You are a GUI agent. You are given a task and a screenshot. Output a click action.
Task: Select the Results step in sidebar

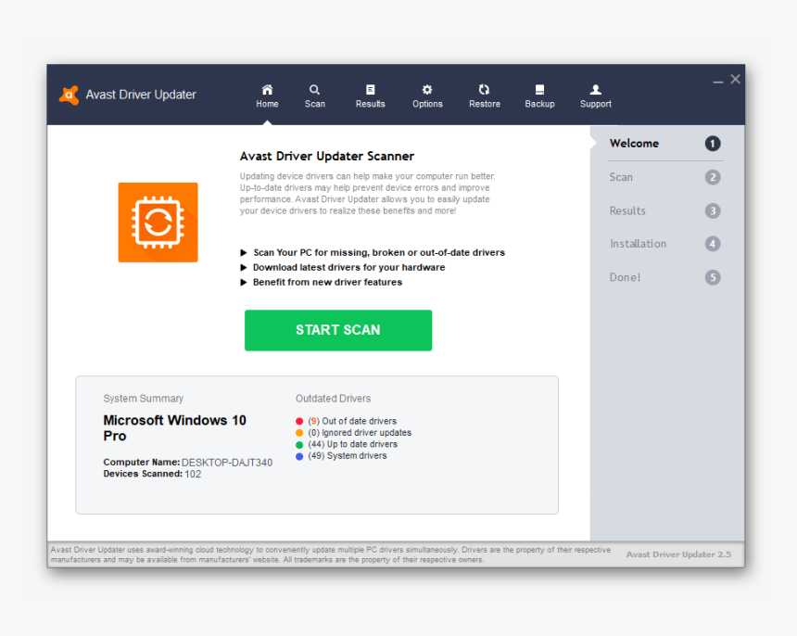tap(627, 210)
